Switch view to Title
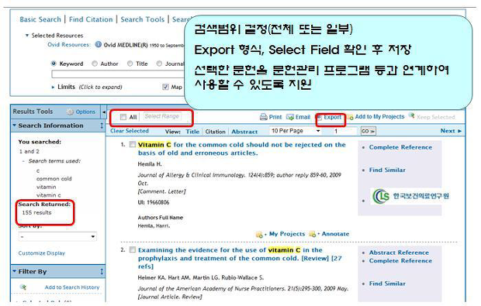Screen dimensions: 481x306 tap(192, 132)
